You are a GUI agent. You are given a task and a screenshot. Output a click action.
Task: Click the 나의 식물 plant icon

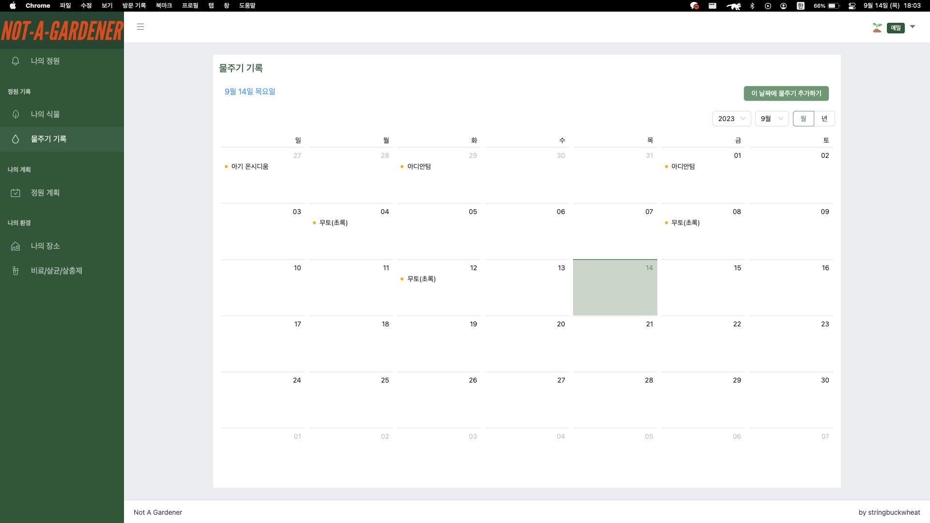[15, 114]
